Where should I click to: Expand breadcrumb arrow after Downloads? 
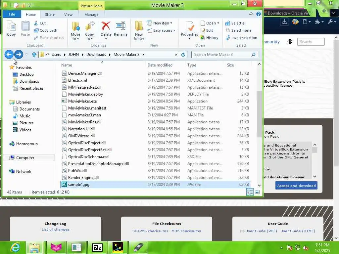[x=110, y=55]
